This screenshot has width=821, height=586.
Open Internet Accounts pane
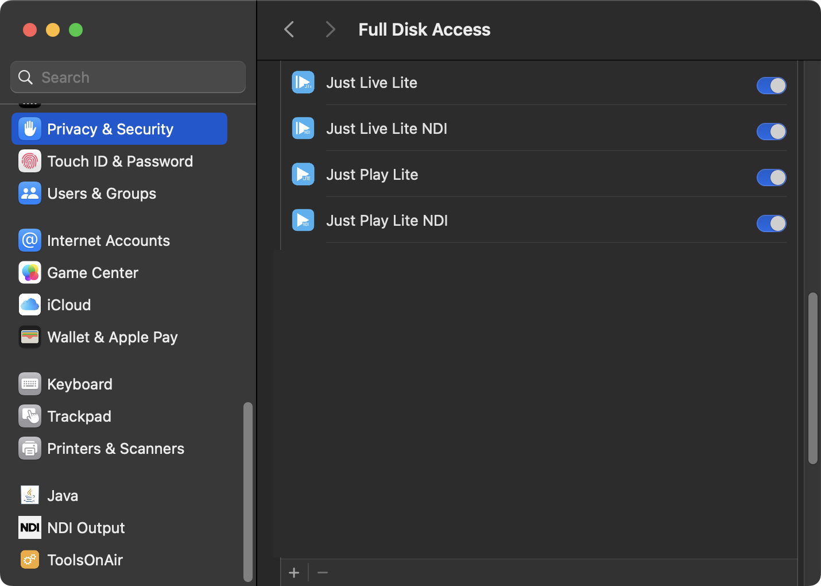pyautogui.click(x=119, y=240)
